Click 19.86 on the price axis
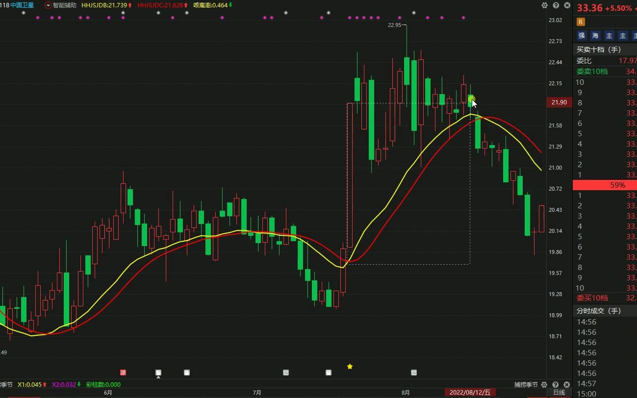 coord(556,252)
